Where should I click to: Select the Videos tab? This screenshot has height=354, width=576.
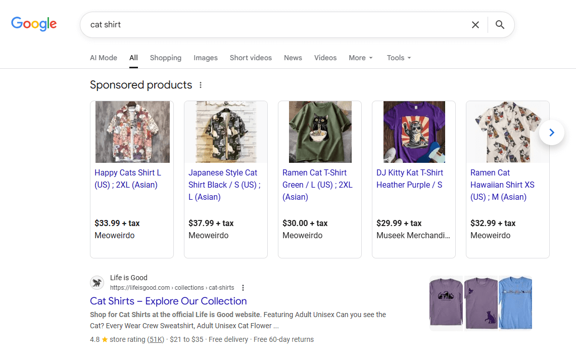coord(325,58)
